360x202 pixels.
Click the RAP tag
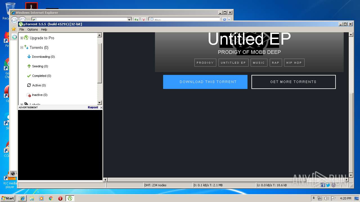(x=276, y=63)
